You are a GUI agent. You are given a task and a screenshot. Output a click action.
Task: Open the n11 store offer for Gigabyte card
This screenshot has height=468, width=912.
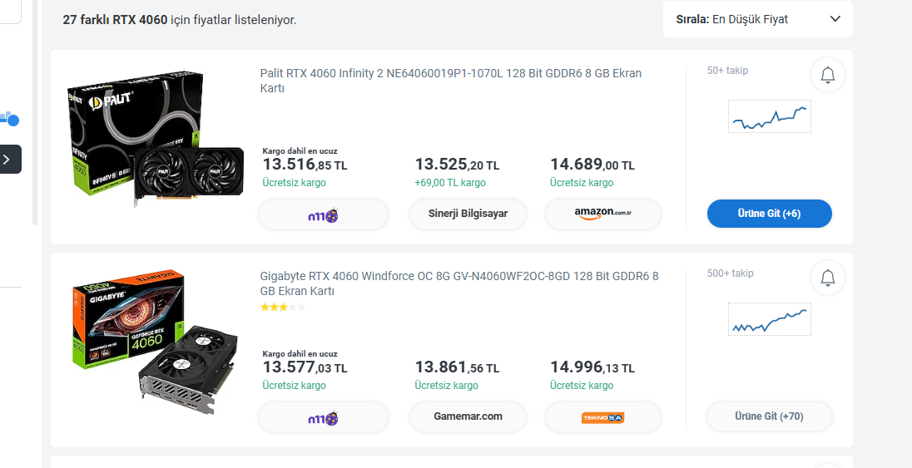coord(323,417)
